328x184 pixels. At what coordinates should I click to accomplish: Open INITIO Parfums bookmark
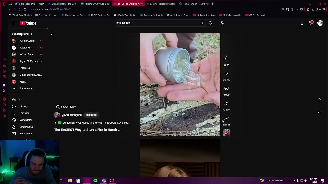pyautogui.click(x=99, y=15)
